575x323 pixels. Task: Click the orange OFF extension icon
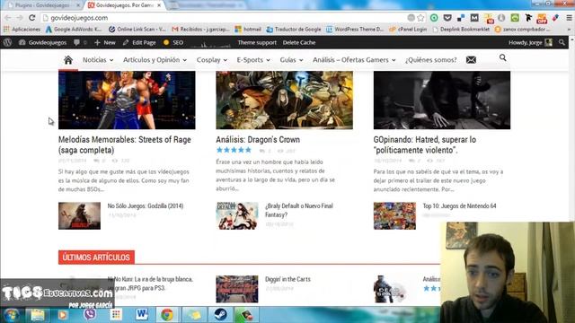tap(542, 18)
